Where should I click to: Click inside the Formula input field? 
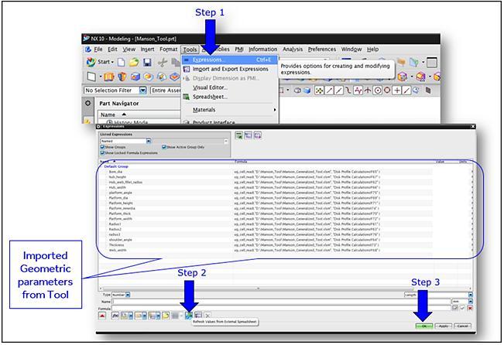click(x=281, y=308)
